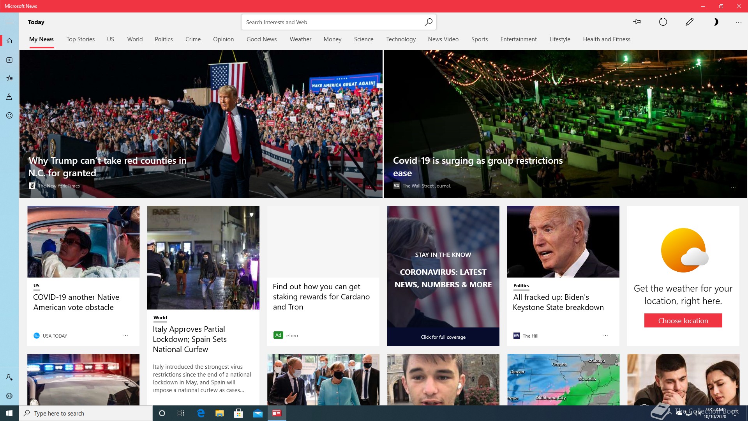The height and width of the screenshot is (421, 748).
Task: Open account sign-in sidebar icon
Action: [x=9, y=377]
